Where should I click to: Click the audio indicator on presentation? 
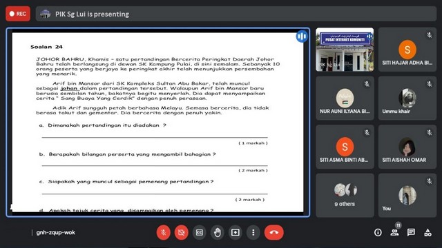pyautogui.click(x=302, y=37)
